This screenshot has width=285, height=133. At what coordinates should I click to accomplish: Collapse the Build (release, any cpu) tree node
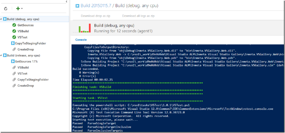(x=1, y=55)
